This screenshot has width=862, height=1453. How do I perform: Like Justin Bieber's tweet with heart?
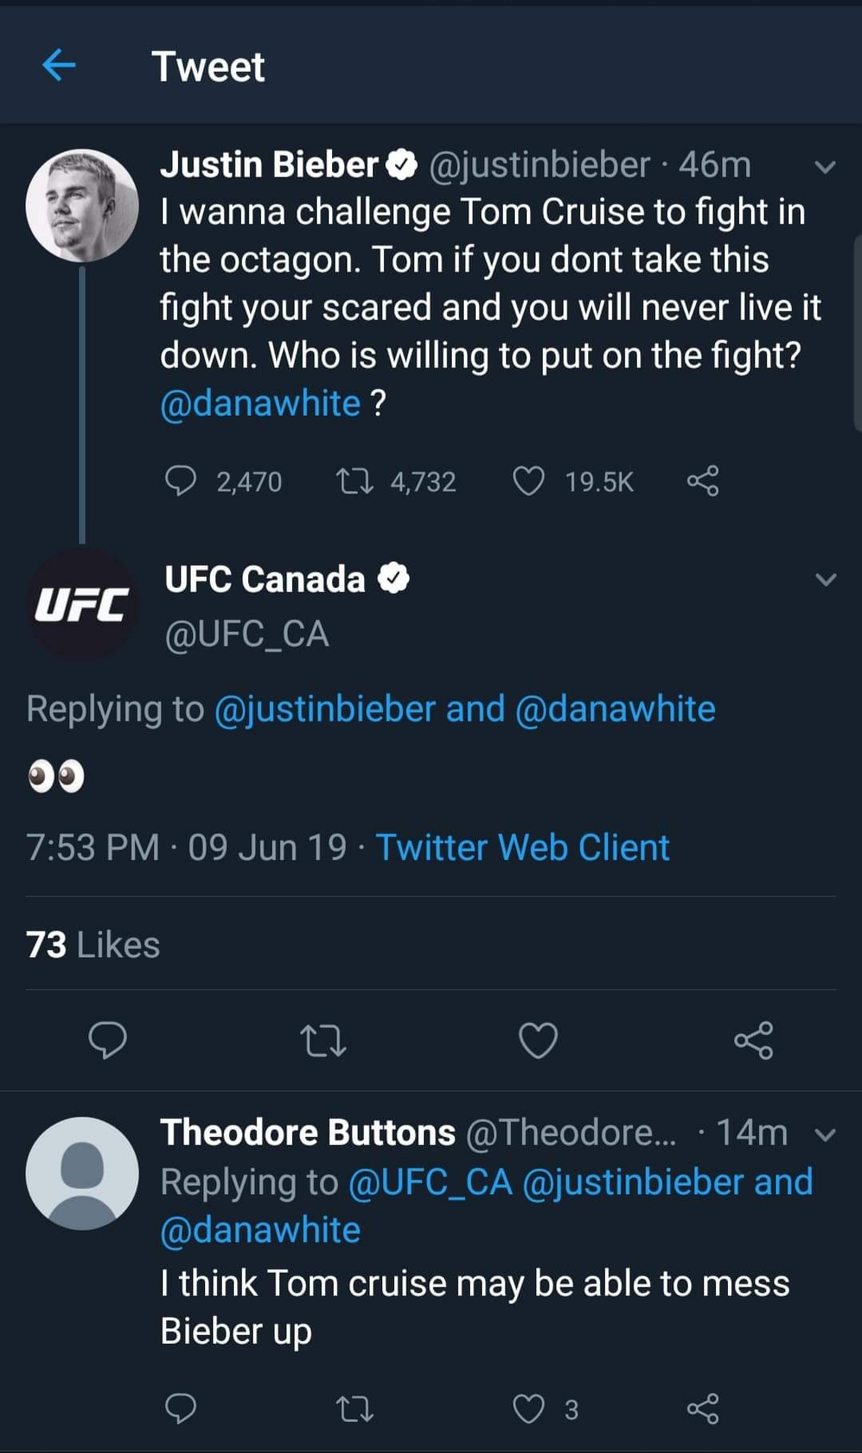(x=528, y=481)
